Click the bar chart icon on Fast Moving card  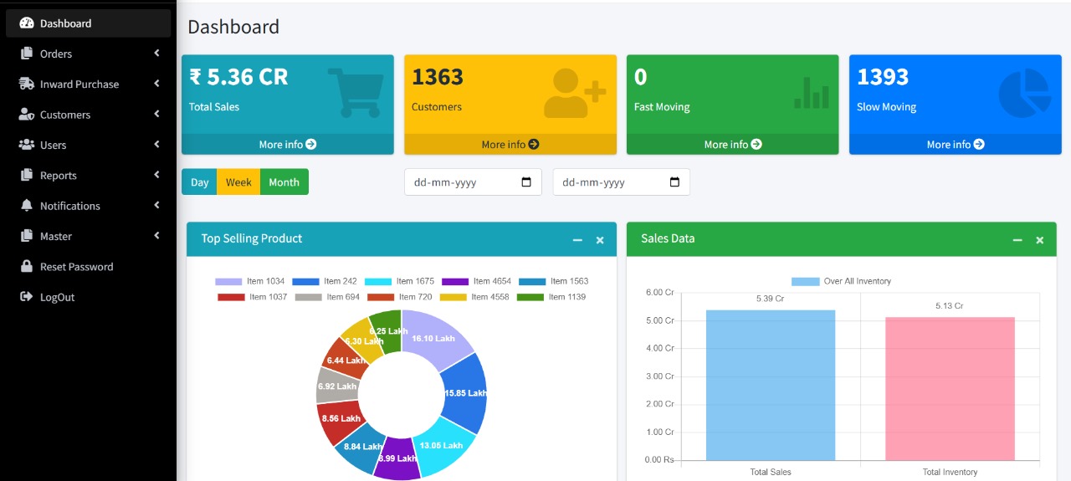coord(812,93)
